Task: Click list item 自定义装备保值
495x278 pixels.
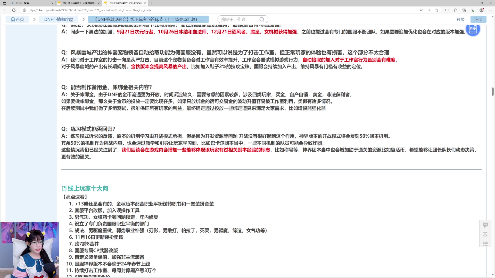Action: click(x=109, y=257)
